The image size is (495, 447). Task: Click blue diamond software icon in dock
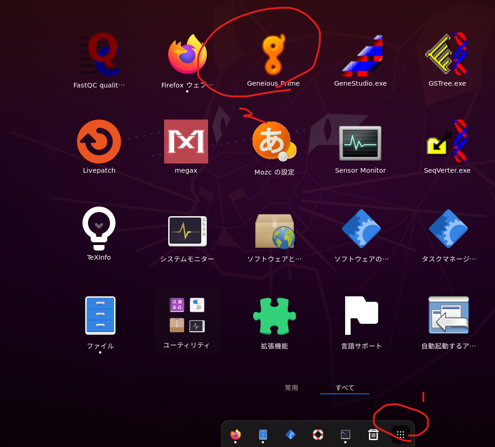click(291, 434)
